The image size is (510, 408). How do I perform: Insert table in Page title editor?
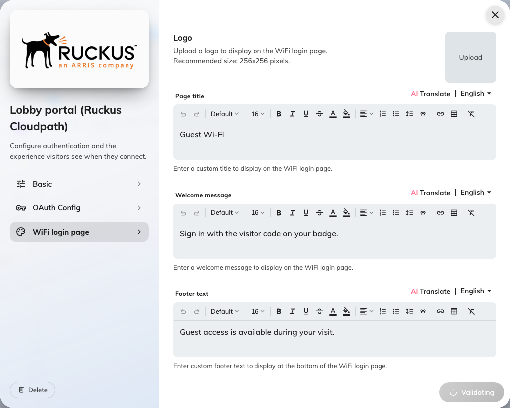[454, 114]
